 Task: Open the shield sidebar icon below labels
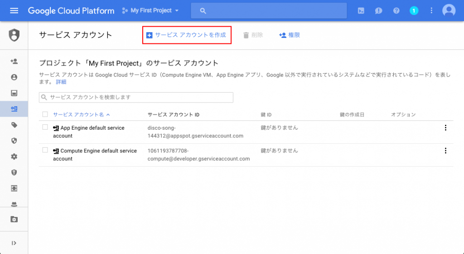(x=14, y=141)
